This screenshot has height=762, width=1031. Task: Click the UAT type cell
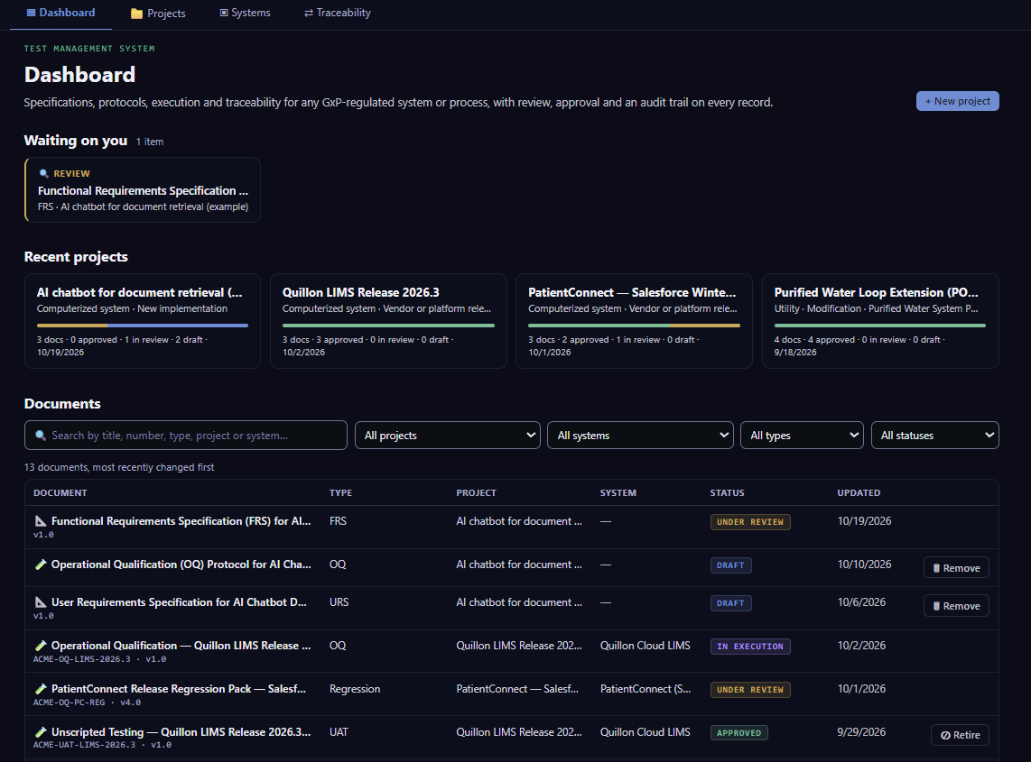(x=339, y=732)
